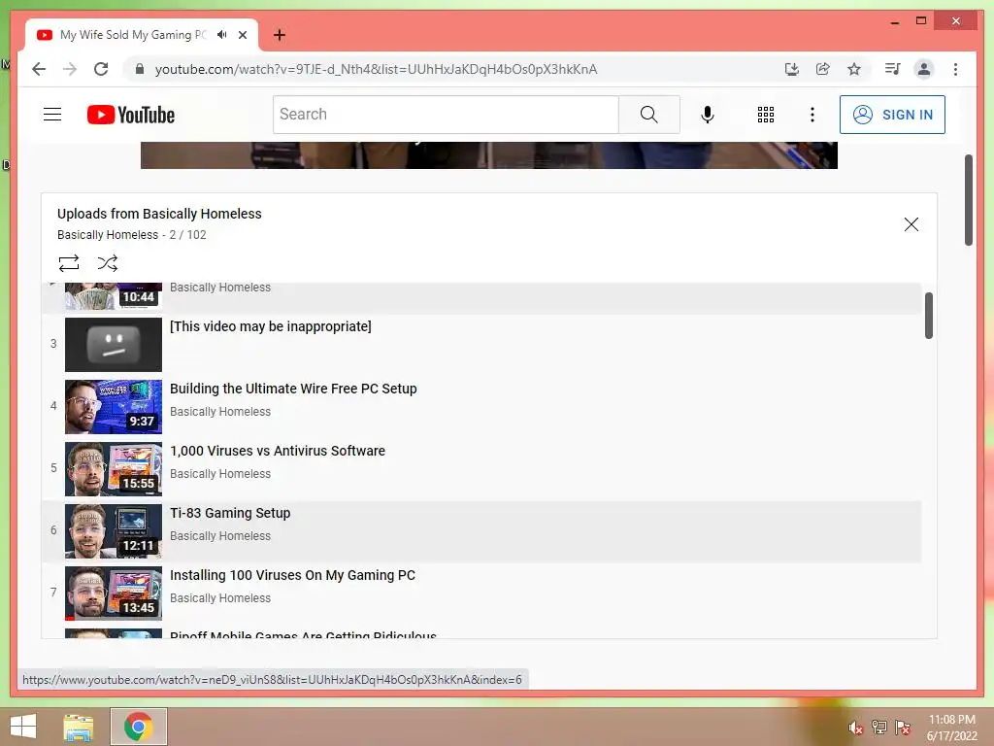Click Basically Homeless under Ti-83 Gaming Setup

[220, 536]
